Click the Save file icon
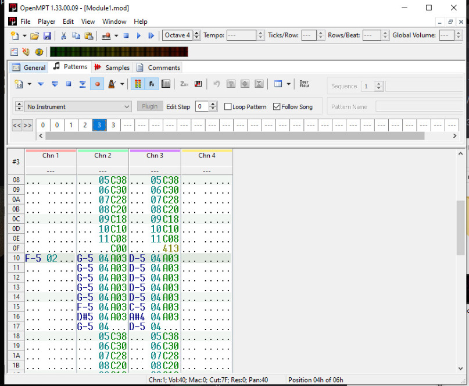469x386 pixels. pos(47,35)
